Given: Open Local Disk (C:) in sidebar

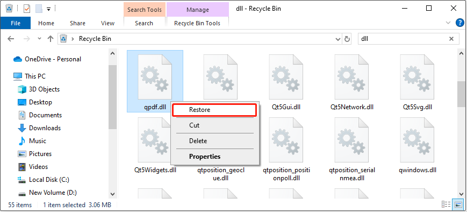Looking at the screenshot, I should [x=44, y=180].
